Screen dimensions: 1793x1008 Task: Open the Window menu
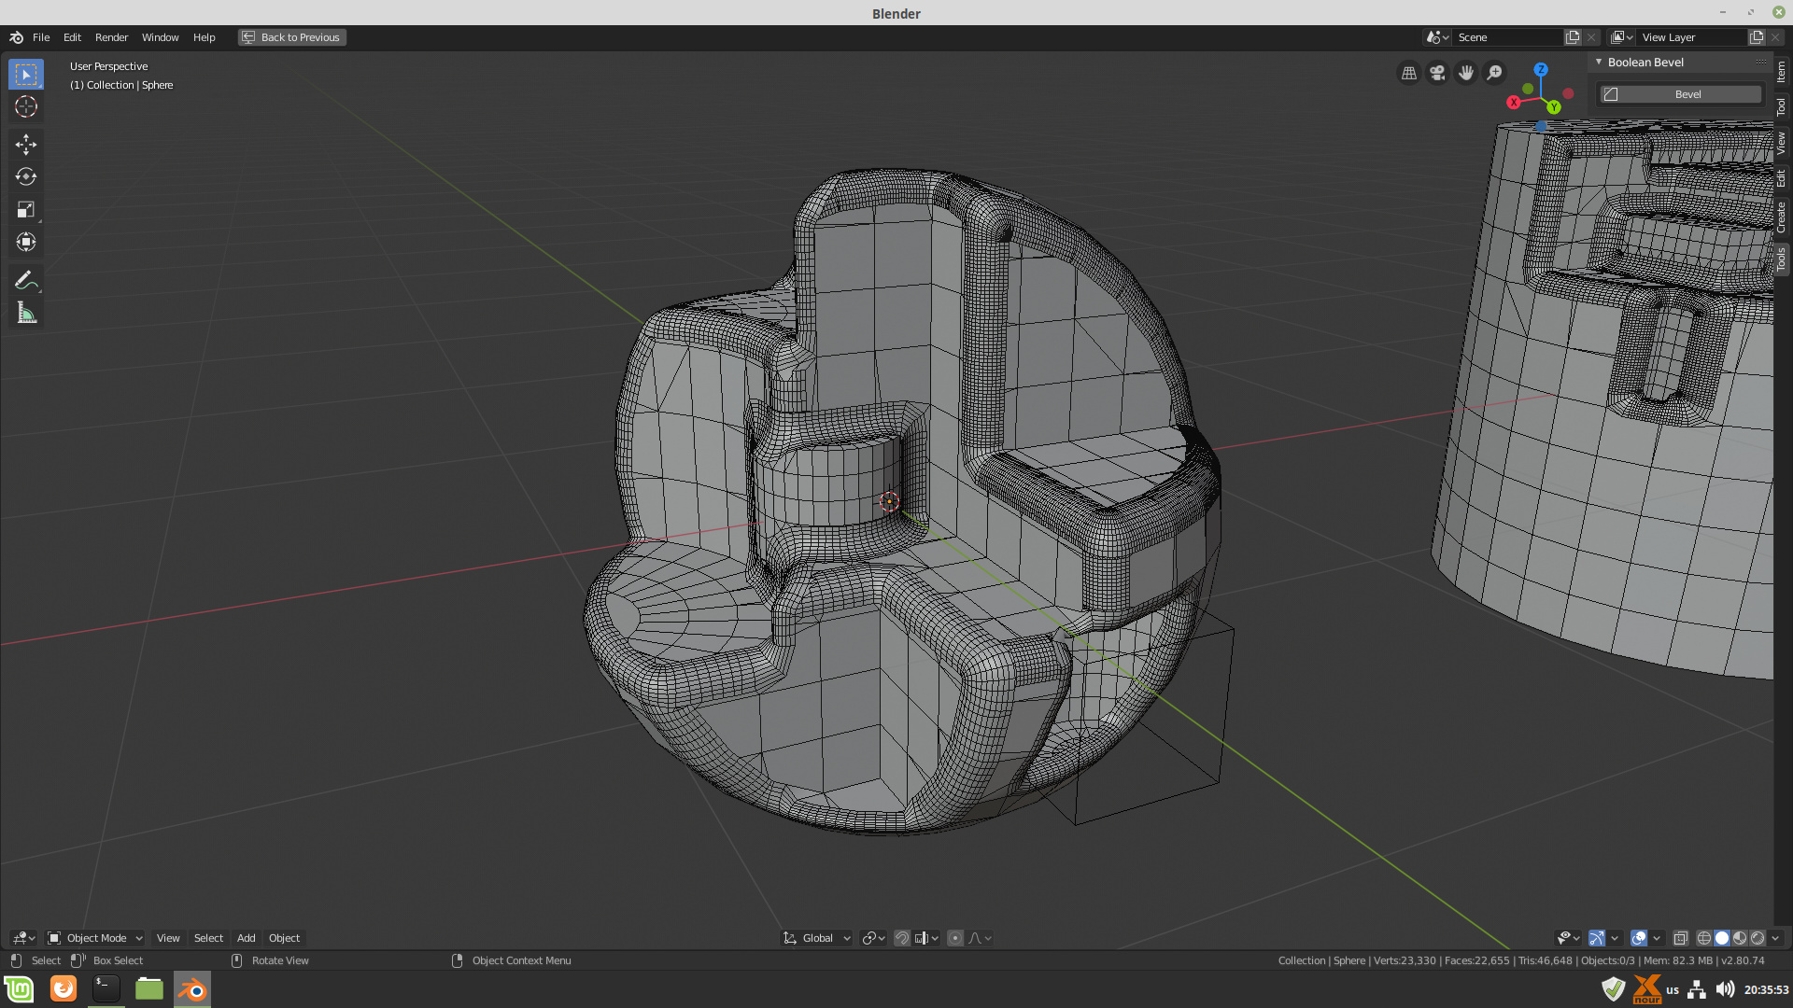[160, 37]
